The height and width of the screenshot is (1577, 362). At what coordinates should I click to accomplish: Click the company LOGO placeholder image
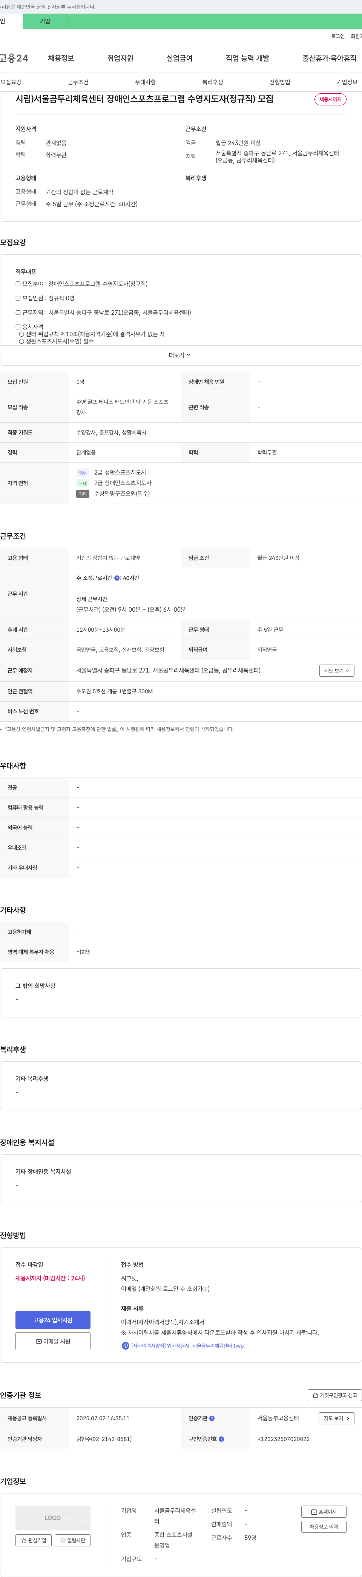point(52,1518)
